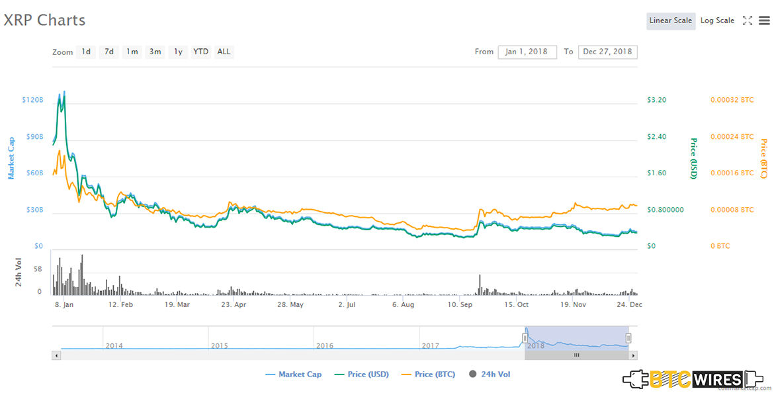Toggle 24h Vol series in legend

click(x=490, y=375)
